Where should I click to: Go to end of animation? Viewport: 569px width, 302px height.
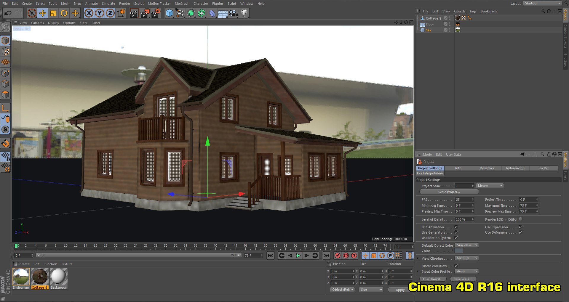point(326,256)
